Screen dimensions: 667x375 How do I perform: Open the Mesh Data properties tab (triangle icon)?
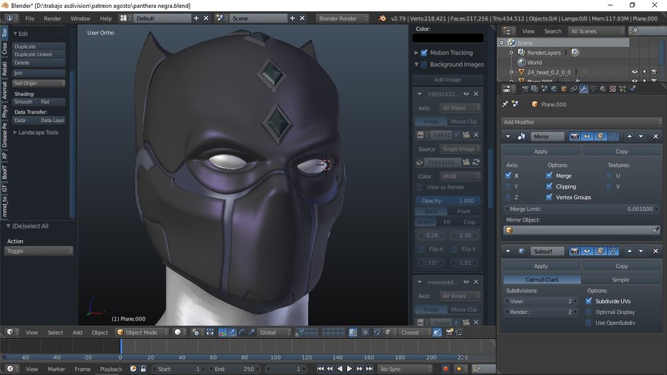593,89
